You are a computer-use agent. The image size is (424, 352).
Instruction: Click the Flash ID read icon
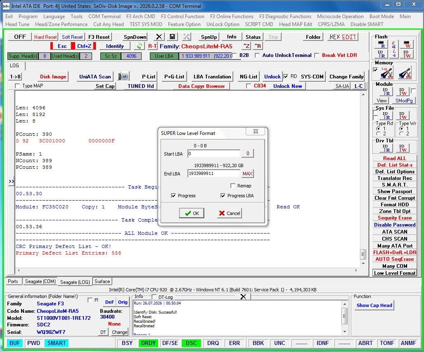coord(381,54)
